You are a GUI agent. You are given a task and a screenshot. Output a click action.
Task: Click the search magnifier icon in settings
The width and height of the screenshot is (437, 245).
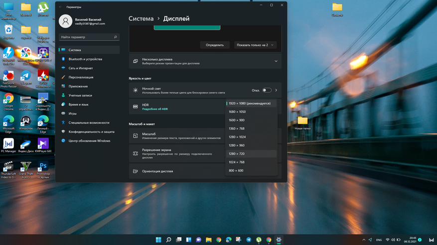click(115, 37)
